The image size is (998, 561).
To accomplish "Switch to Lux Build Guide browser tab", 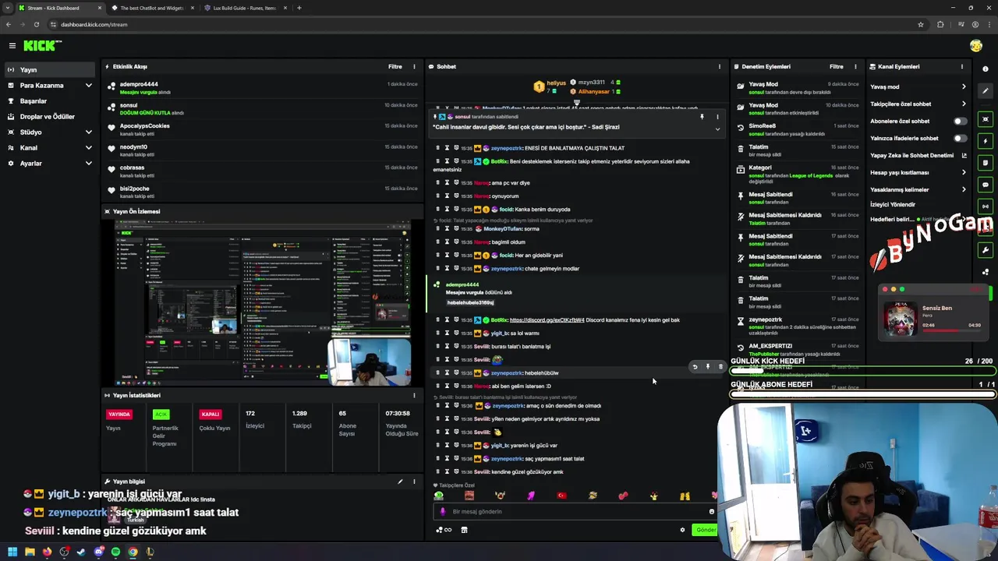I will (x=244, y=8).
